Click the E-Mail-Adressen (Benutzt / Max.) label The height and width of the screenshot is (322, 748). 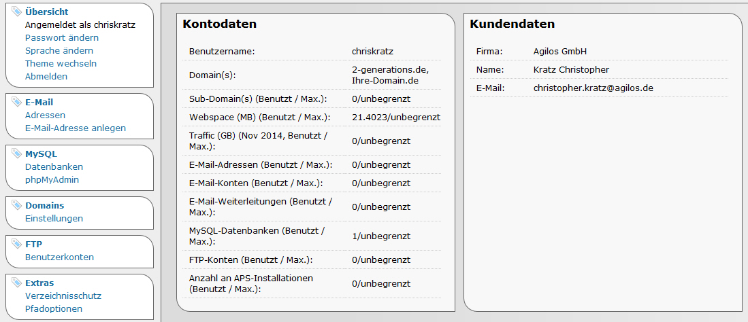[x=261, y=165]
